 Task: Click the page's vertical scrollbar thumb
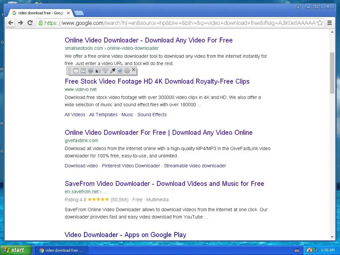[332, 73]
